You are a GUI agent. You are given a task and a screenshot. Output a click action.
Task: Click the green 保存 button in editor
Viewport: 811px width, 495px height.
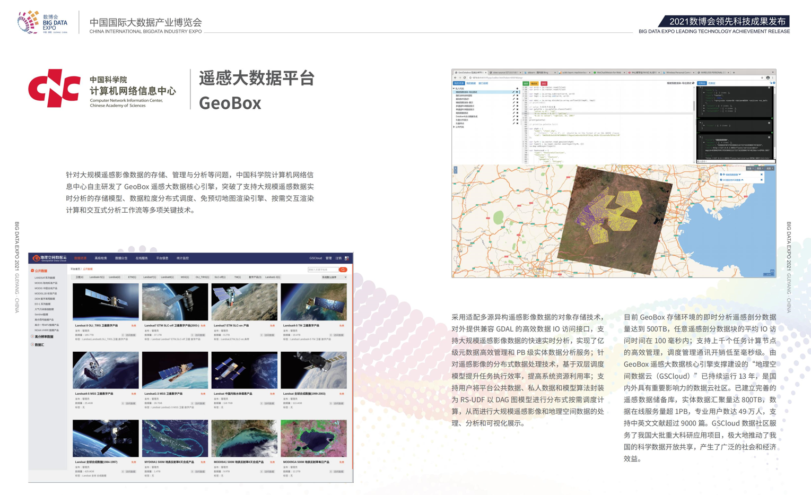coord(526,83)
